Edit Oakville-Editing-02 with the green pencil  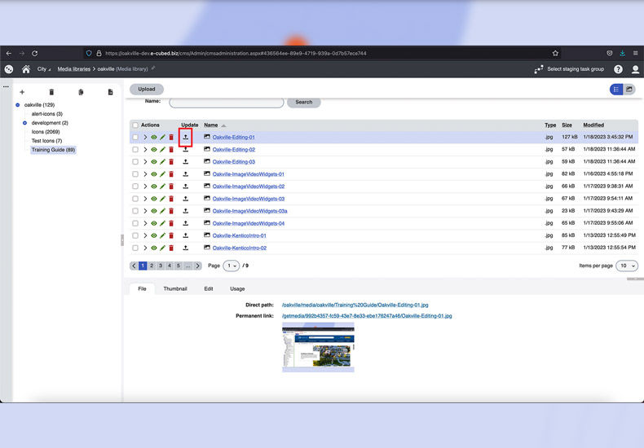point(162,150)
